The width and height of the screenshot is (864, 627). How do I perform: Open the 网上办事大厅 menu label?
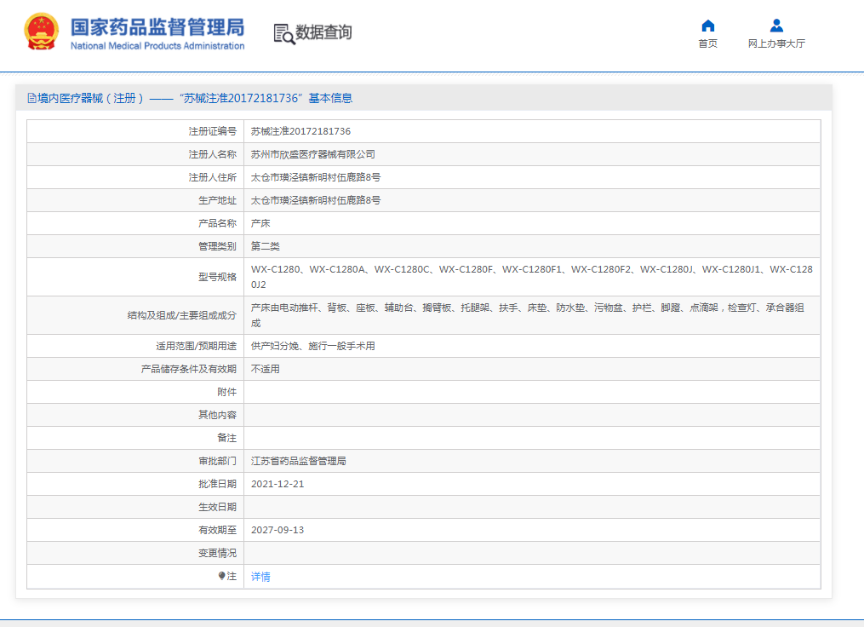pos(776,43)
